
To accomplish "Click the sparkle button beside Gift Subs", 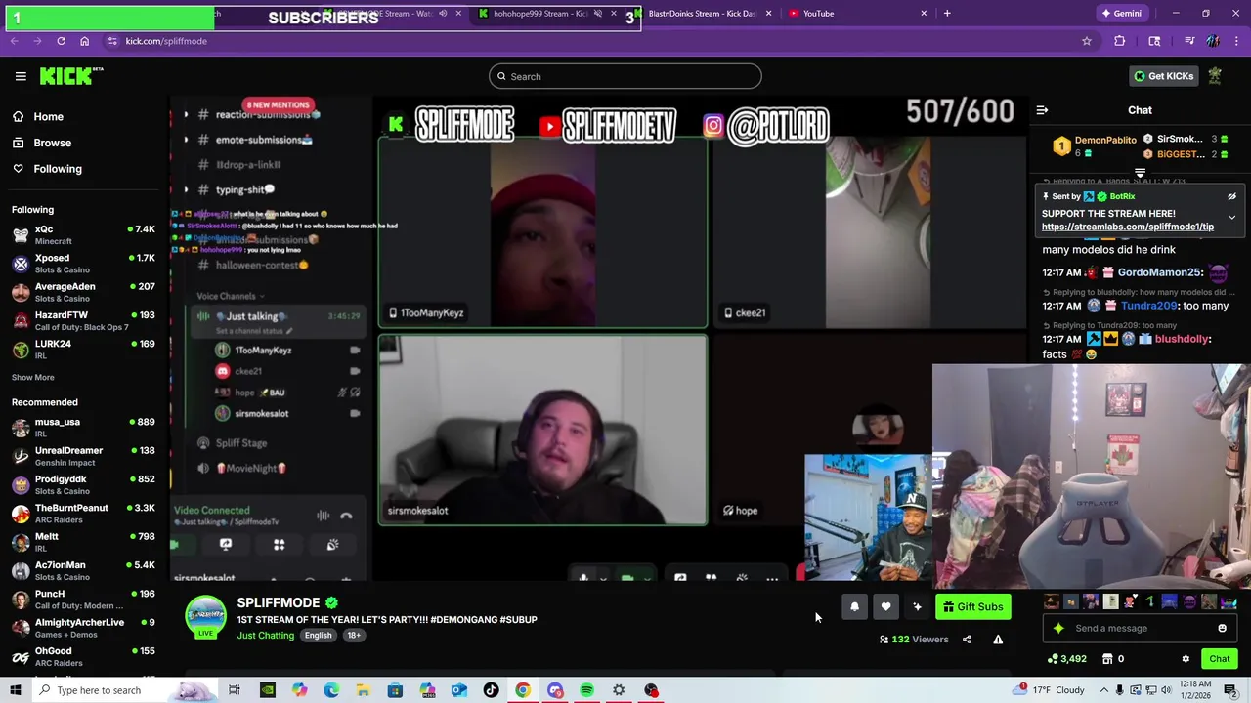I will click(917, 607).
